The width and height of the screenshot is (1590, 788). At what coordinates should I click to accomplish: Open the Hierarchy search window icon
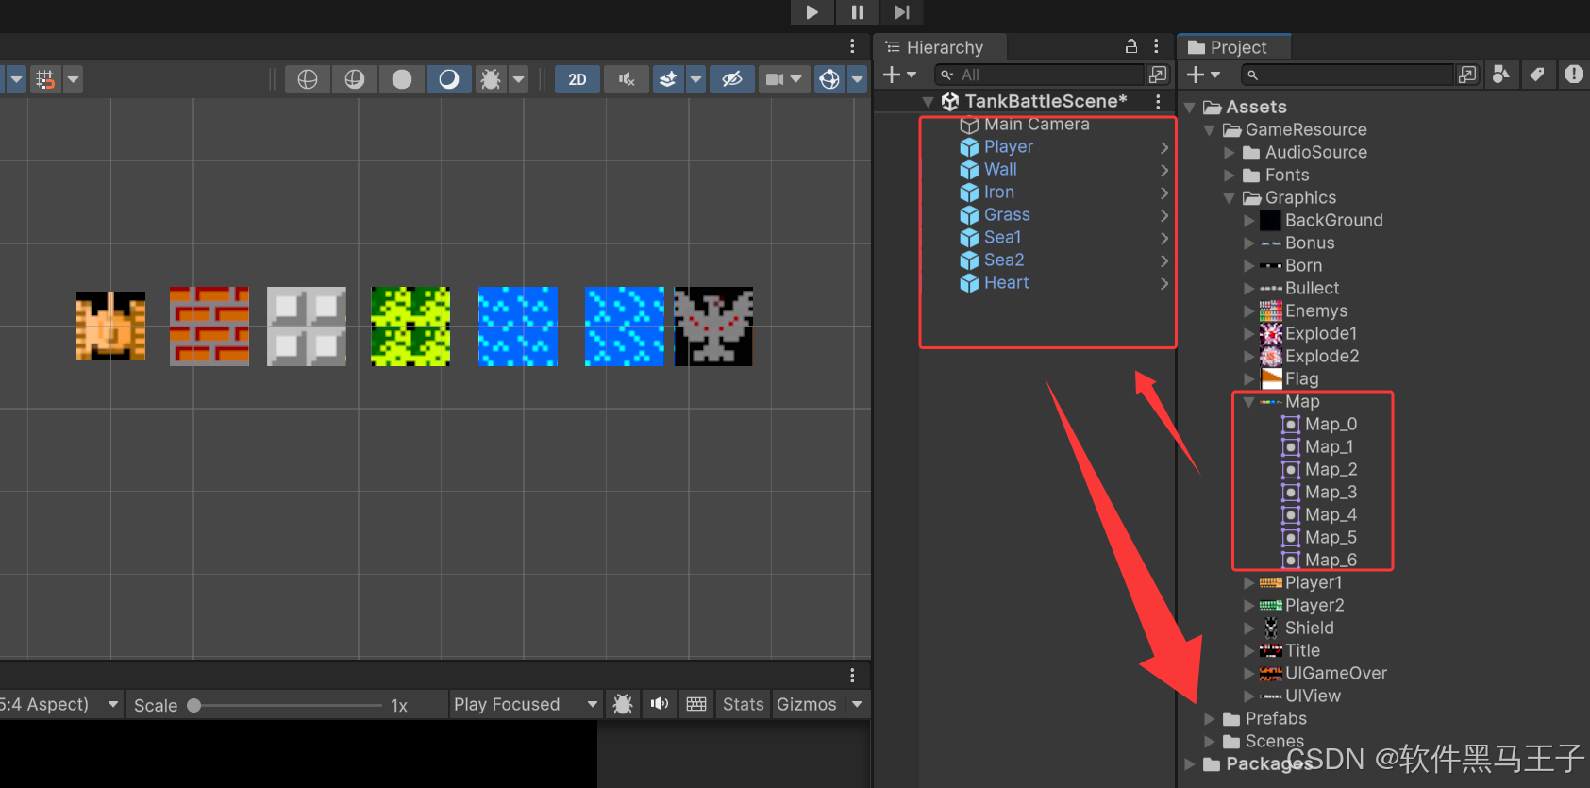click(x=1158, y=75)
